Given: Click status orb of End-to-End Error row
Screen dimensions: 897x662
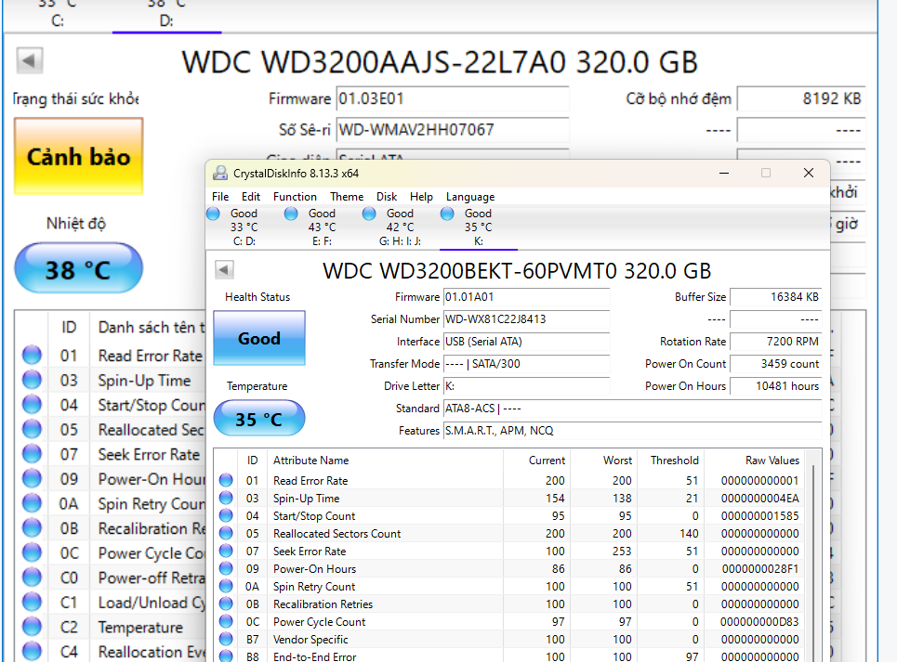Looking at the screenshot, I should point(226,656).
